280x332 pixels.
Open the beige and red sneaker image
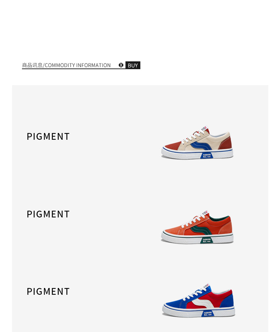(x=197, y=143)
